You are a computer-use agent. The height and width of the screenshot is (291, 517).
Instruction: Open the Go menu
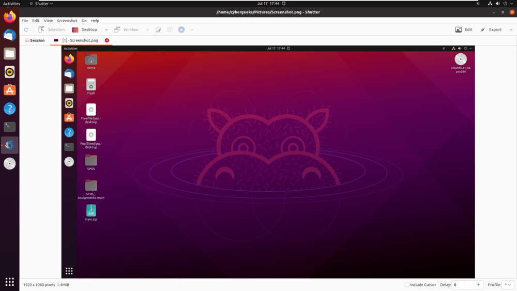click(x=84, y=21)
